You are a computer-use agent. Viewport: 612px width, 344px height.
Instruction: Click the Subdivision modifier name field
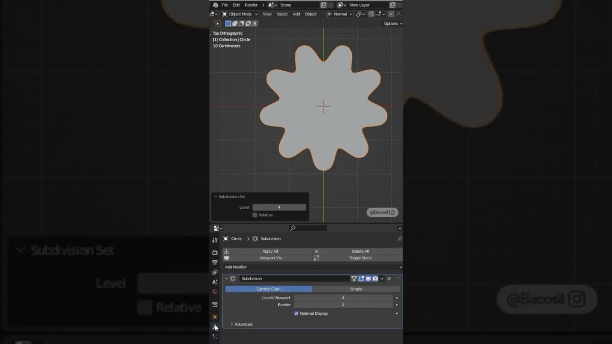(295, 279)
